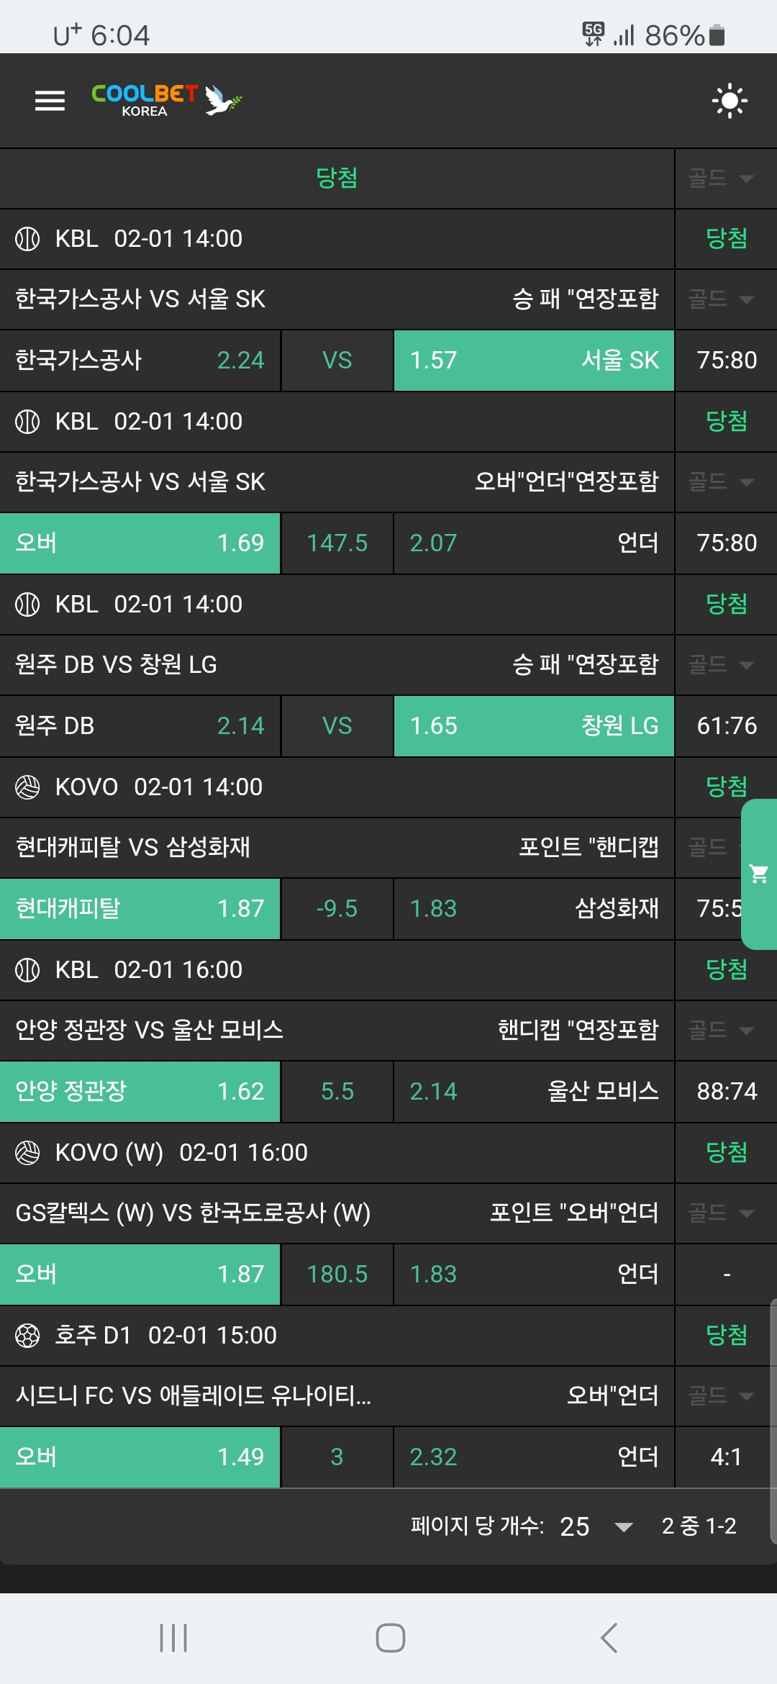Expand the items-per-page dropdown showing 25
777x1684 pixels.
(x=623, y=1526)
